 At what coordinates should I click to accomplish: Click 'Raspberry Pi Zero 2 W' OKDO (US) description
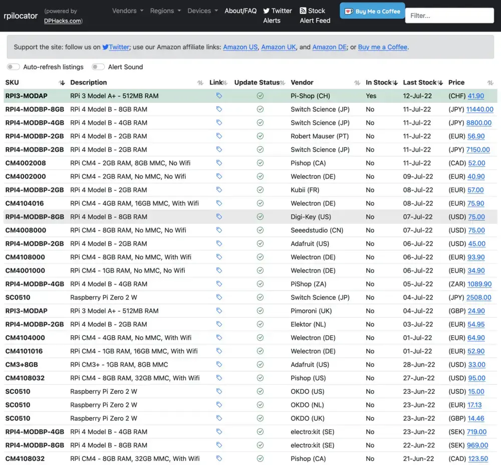104,391
